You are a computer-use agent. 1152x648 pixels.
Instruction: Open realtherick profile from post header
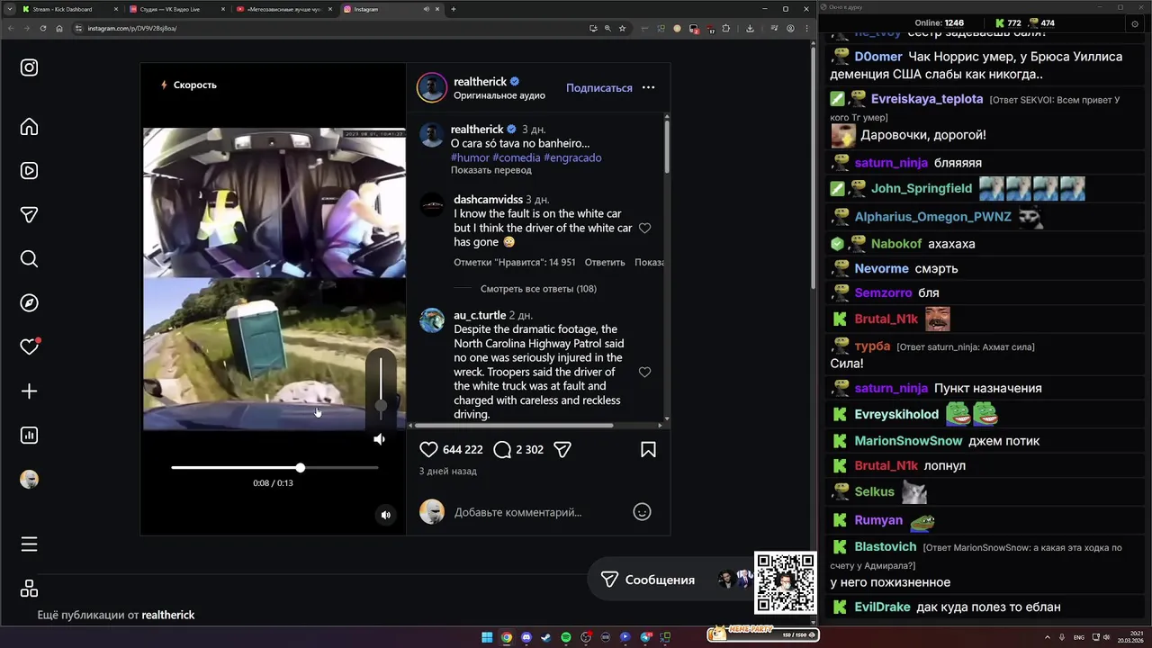(x=480, y=82)
